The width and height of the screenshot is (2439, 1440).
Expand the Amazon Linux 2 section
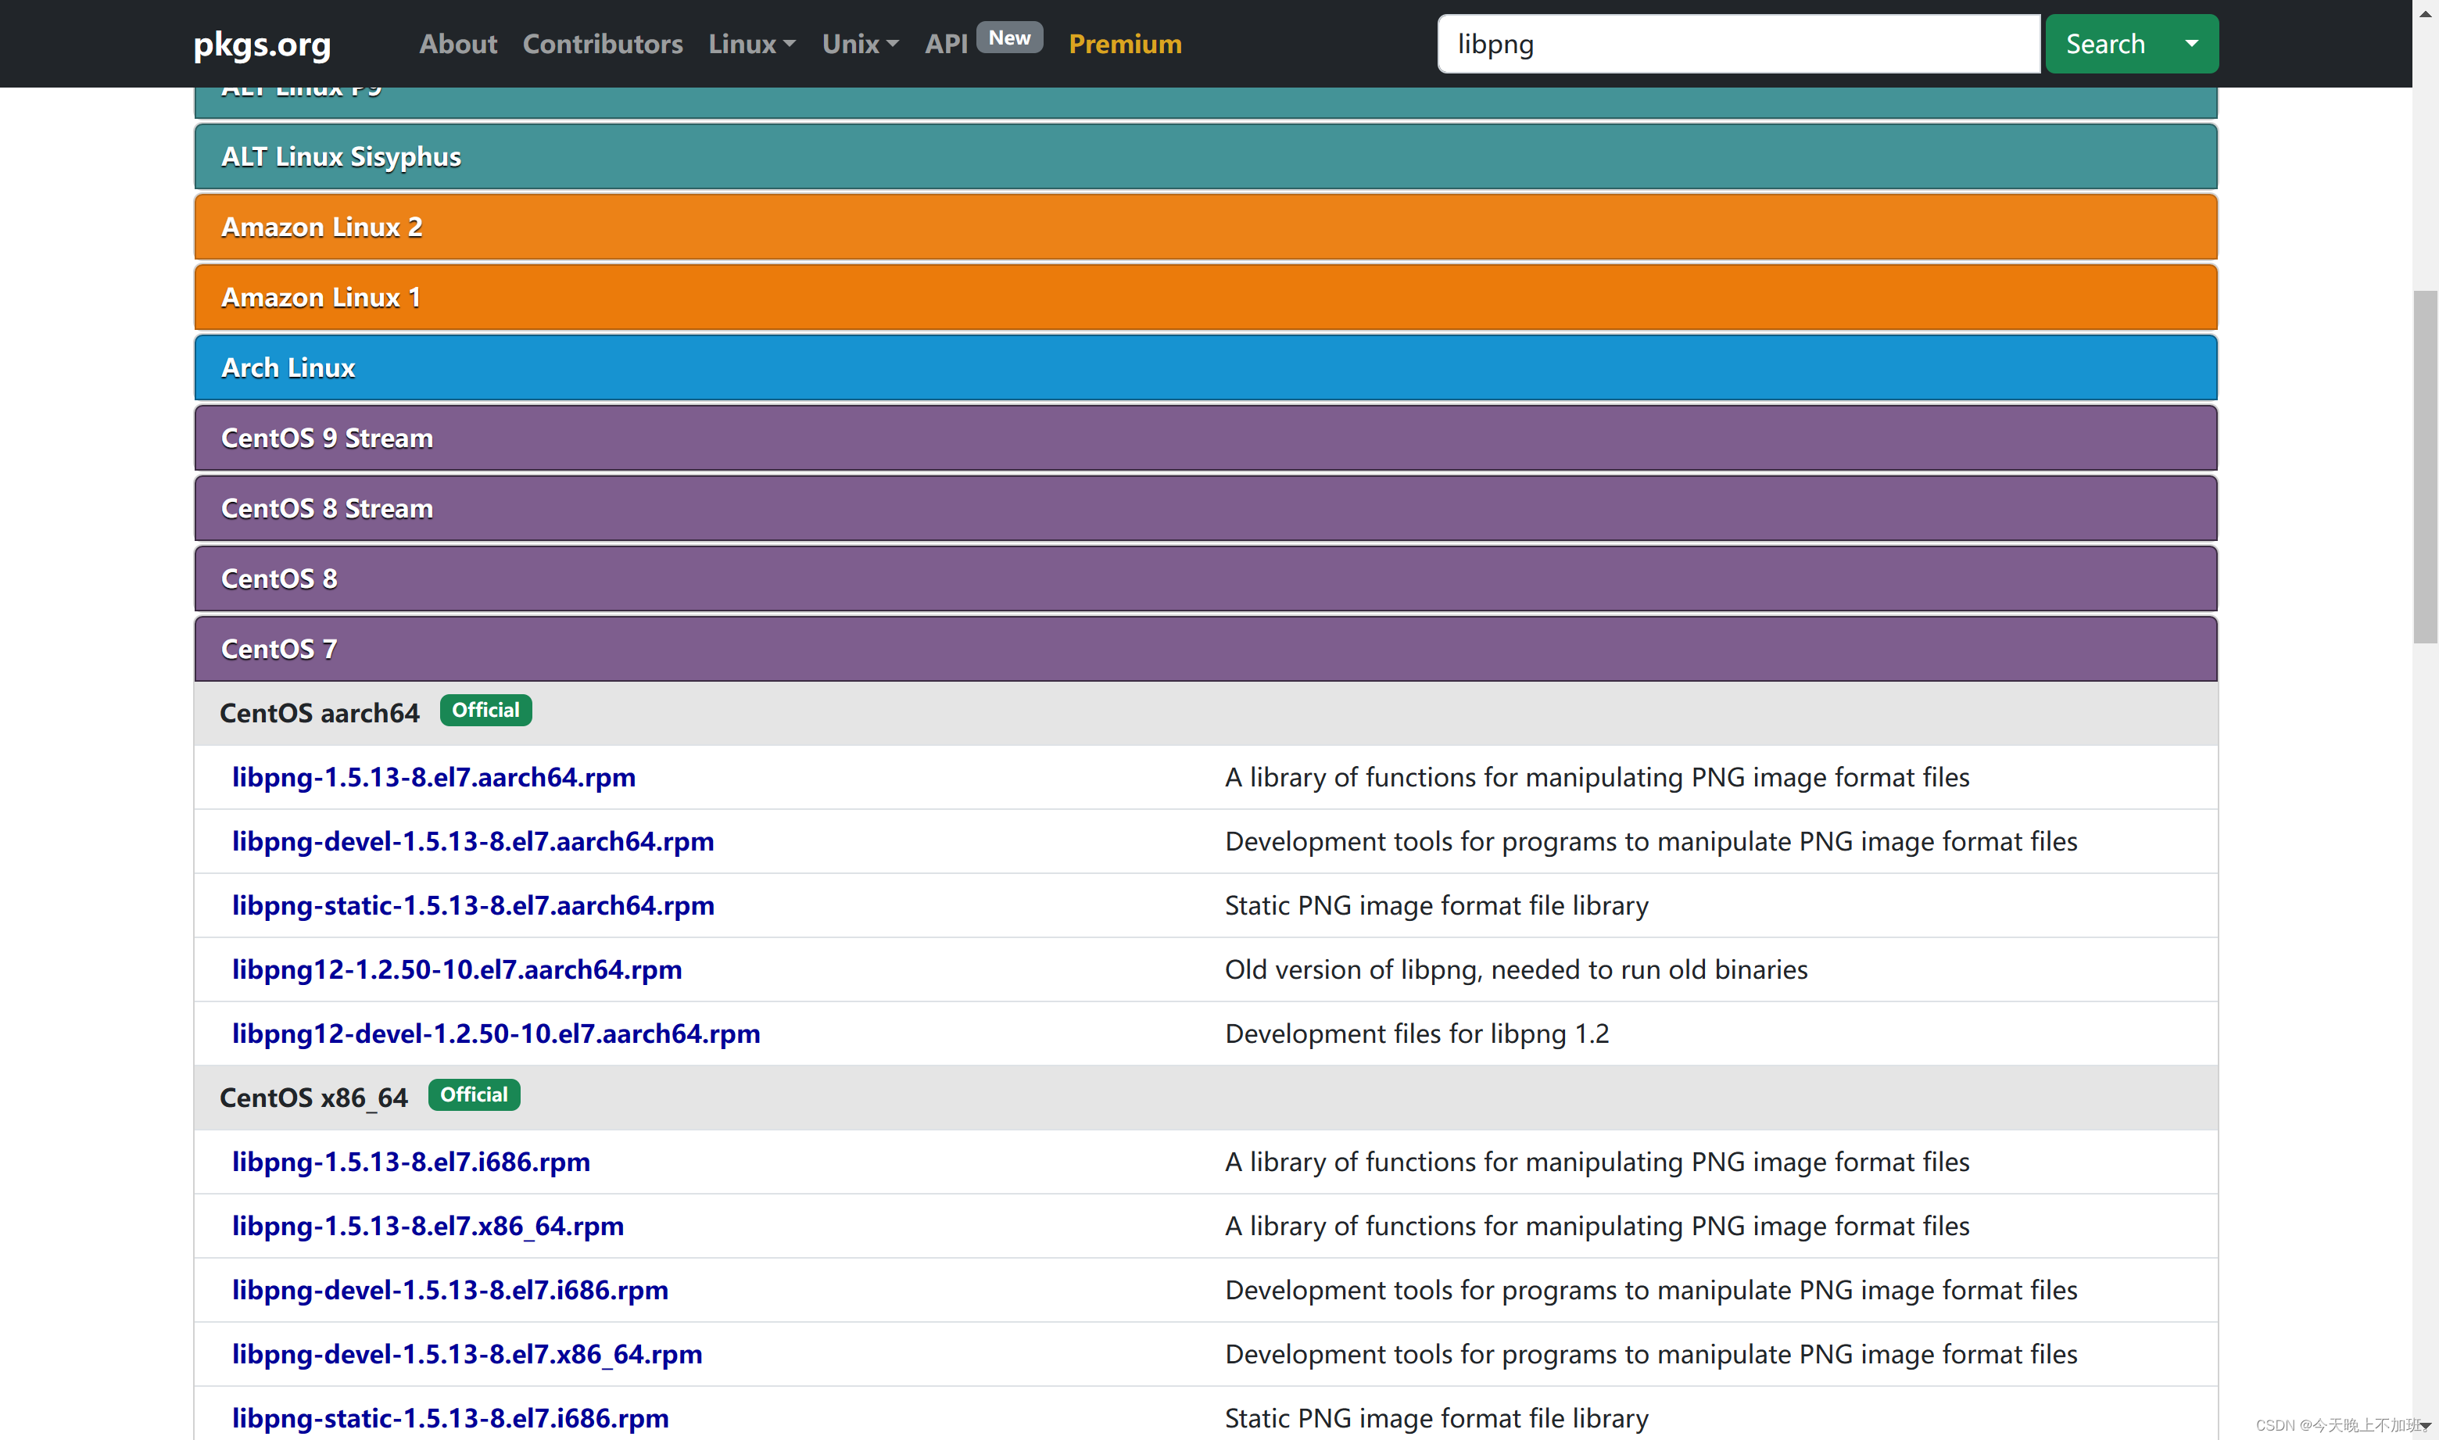click(1206, 227)
